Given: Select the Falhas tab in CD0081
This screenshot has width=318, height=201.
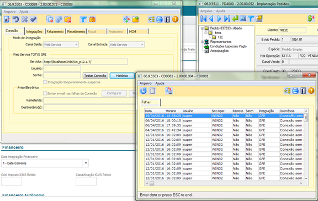Looking at the screenshot, I should tap(151, 102).
